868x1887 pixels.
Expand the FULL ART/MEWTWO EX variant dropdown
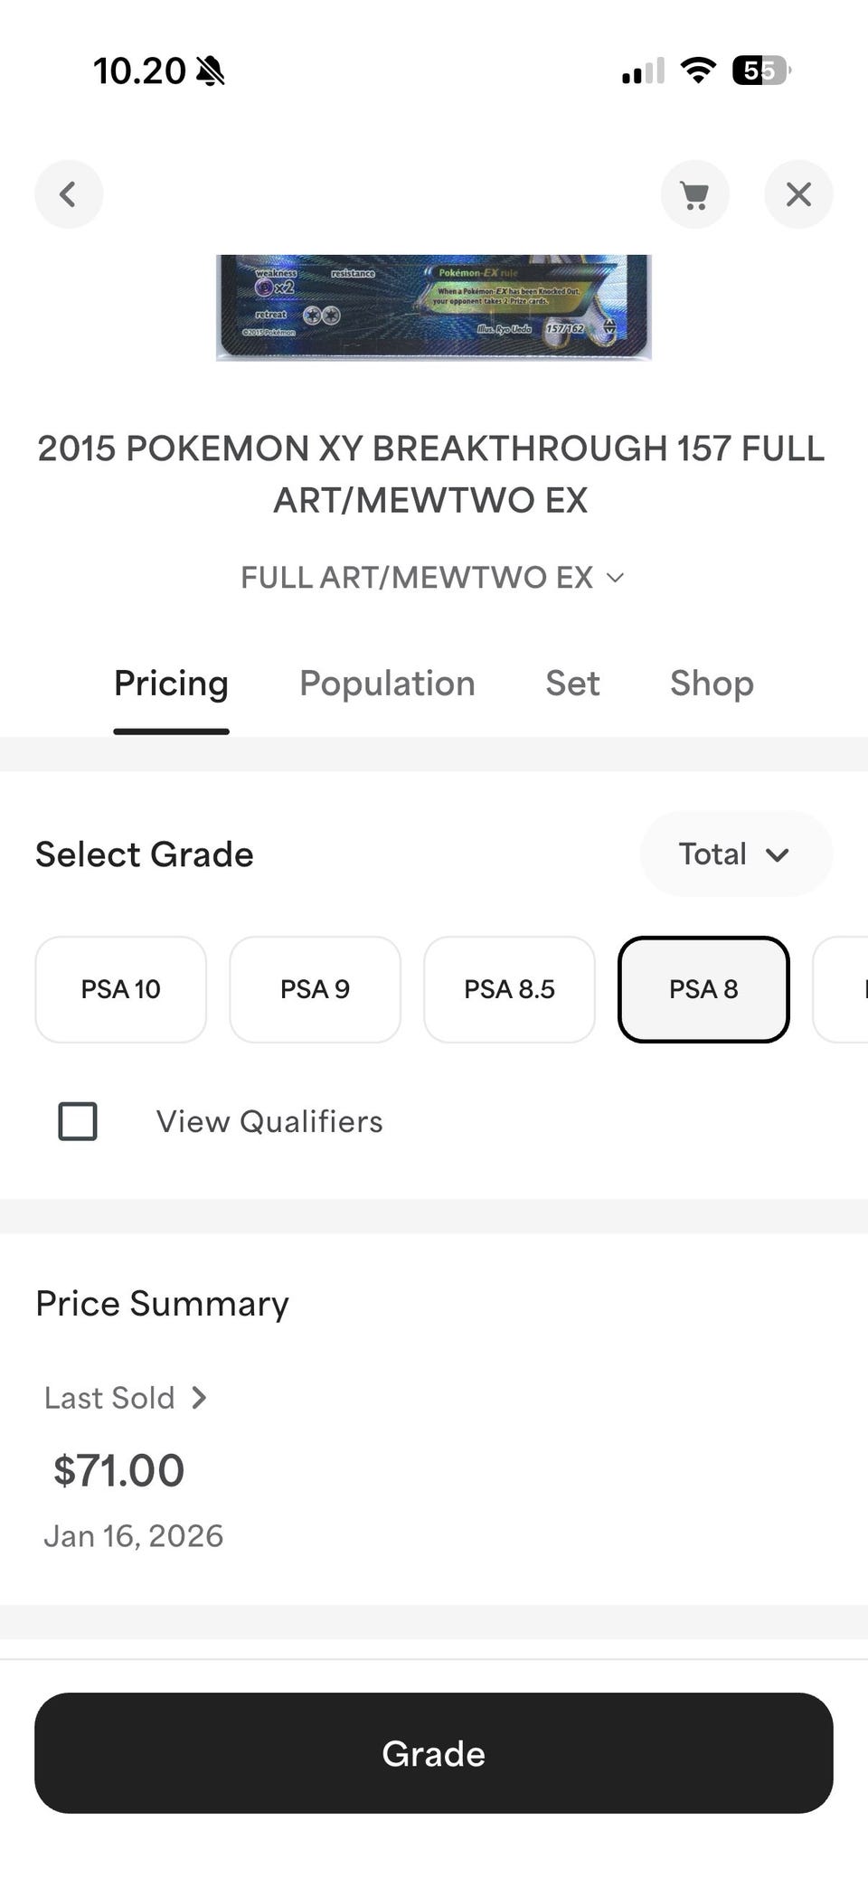432,578
